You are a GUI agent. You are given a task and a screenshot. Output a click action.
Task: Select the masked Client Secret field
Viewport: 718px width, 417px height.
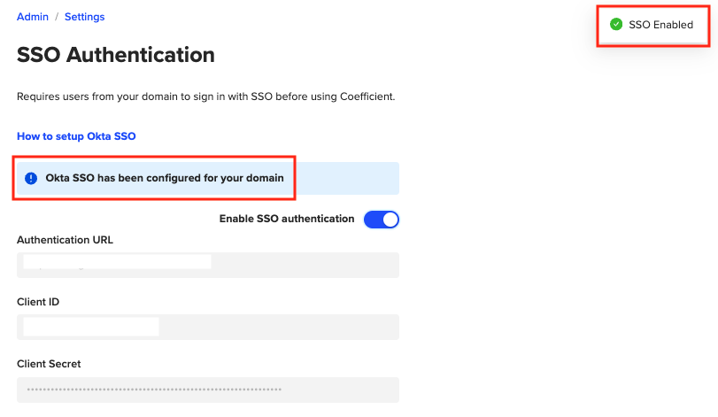[x=208, y=390]
